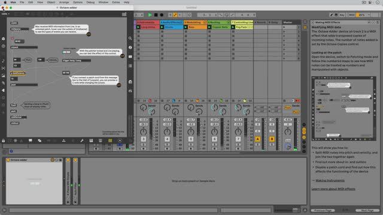Adjust the Master pan knob
Viewport: 383px width, 215px height.
[x=288, y=132]
